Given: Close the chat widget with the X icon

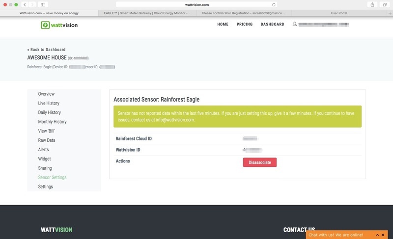Looking at the screenshot, I should point(383,235).
